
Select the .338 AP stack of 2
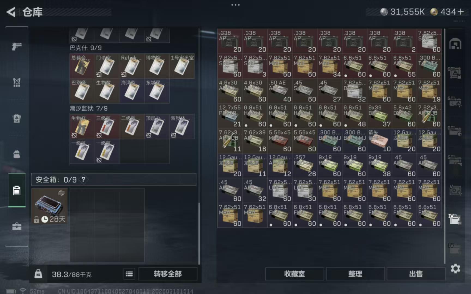click(x=404, y=41)
